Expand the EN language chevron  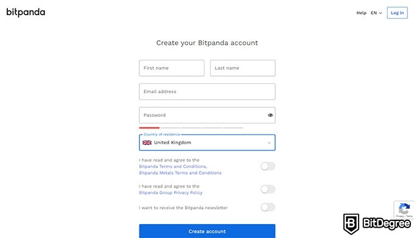click(381, 13)
